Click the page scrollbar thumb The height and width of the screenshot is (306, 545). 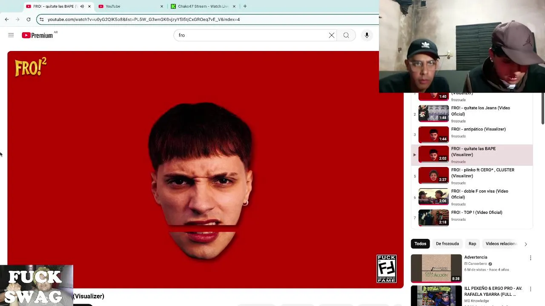tap(543, 108)
